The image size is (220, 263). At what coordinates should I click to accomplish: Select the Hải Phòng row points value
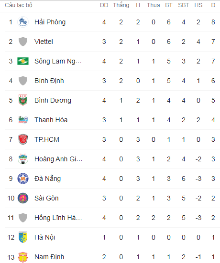pos(213,22)
